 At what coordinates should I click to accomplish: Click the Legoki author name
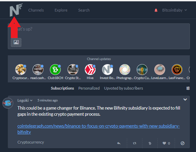coord(23,100)
